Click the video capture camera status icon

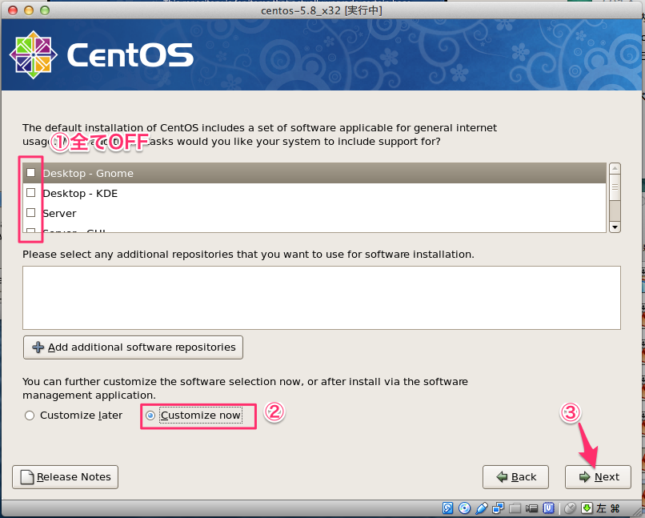pyautogui.click(x=531, y=508)
